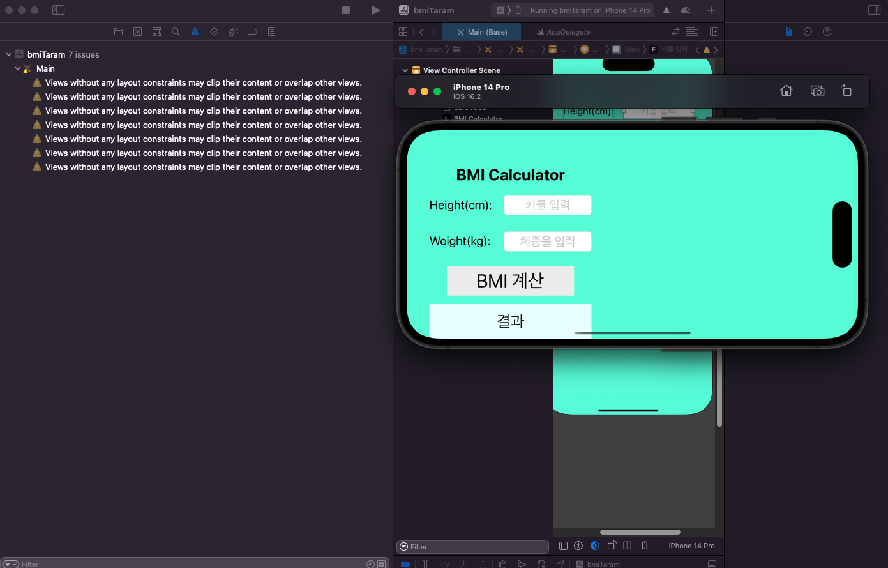
Task: Open the Report navigator icon
Action: pos(271,31)
